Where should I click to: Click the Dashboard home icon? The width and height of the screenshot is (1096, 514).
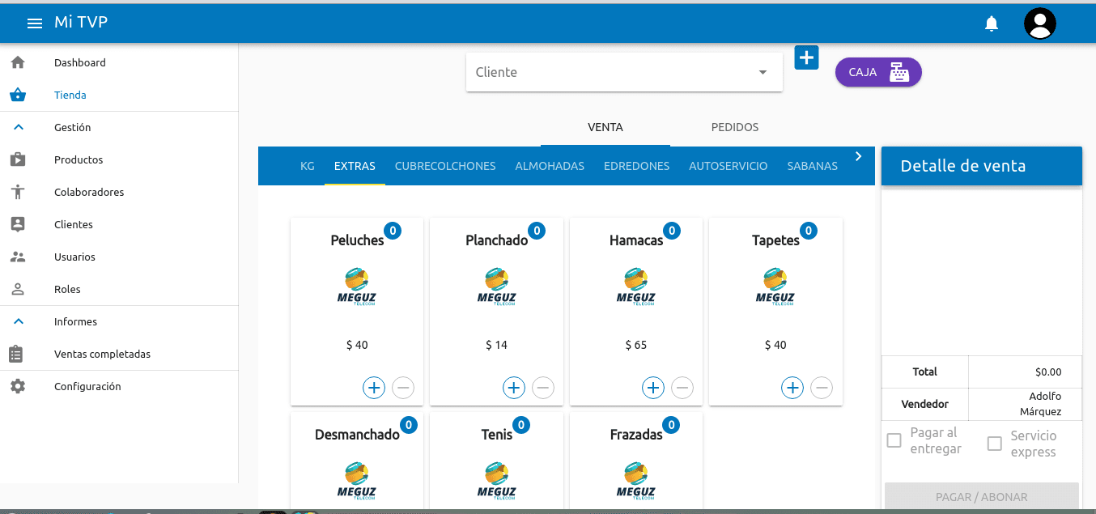[18, 62]
